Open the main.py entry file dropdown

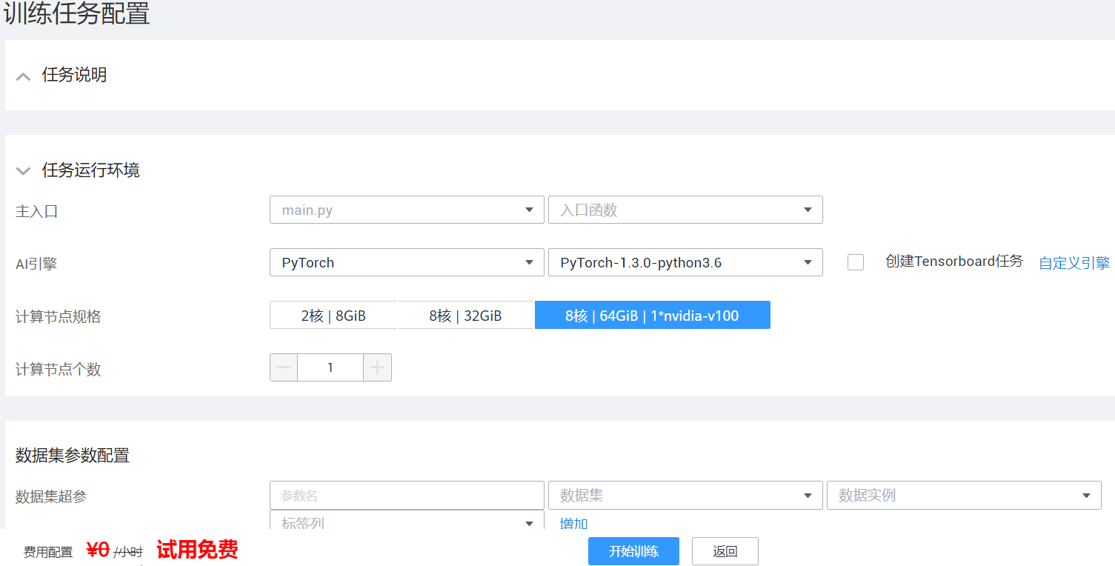pyautogui.click(x=407, y=210)
